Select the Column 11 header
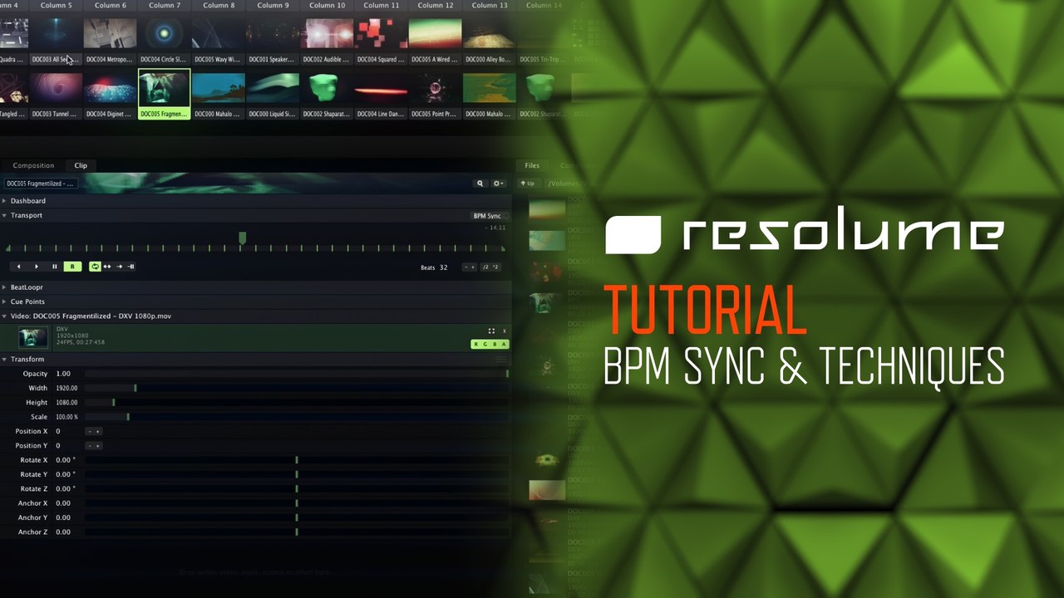 382,5
